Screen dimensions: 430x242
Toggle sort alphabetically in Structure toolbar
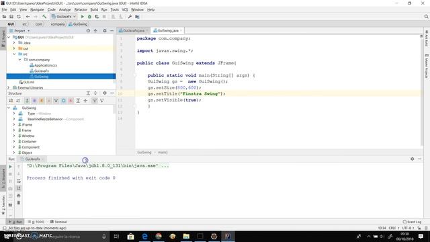(18, 101)
